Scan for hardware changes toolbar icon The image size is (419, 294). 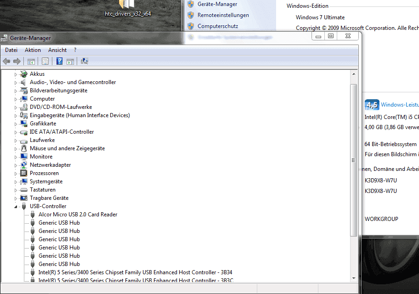pos(85,61)
